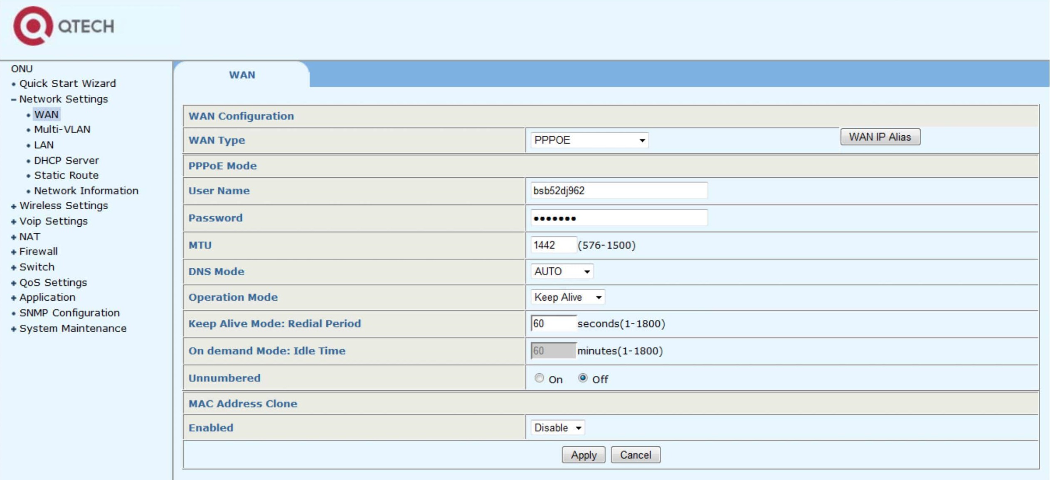Expand the System Maintenance plus icon
This screenshot has height=480, width=1050.
(14, 329)
